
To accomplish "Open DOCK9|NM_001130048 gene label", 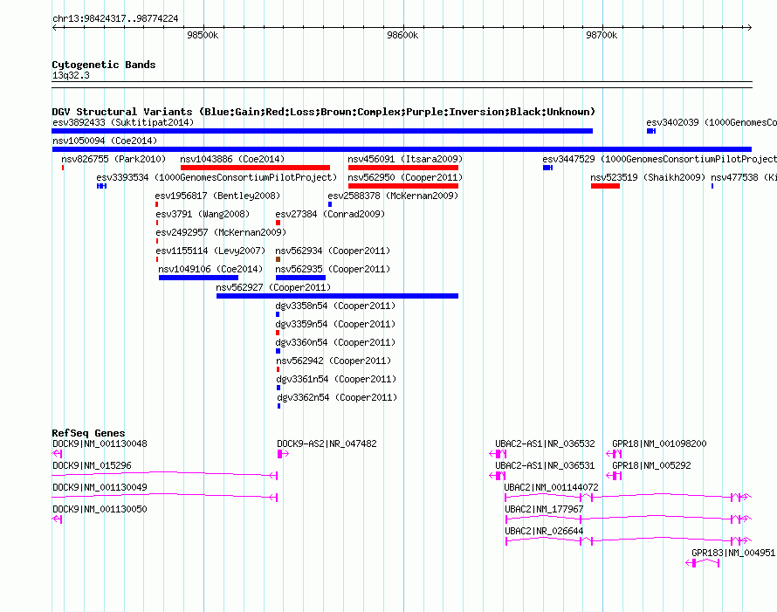I will coord(100,444).
